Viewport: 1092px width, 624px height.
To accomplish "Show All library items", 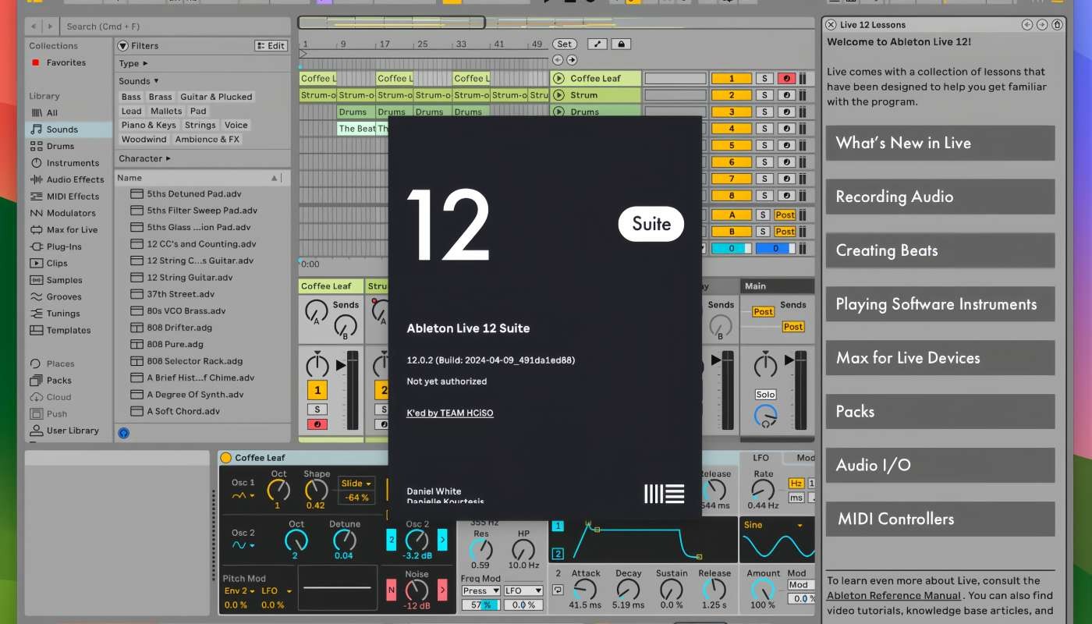I will pyautogui.click(x=52, y=113).
